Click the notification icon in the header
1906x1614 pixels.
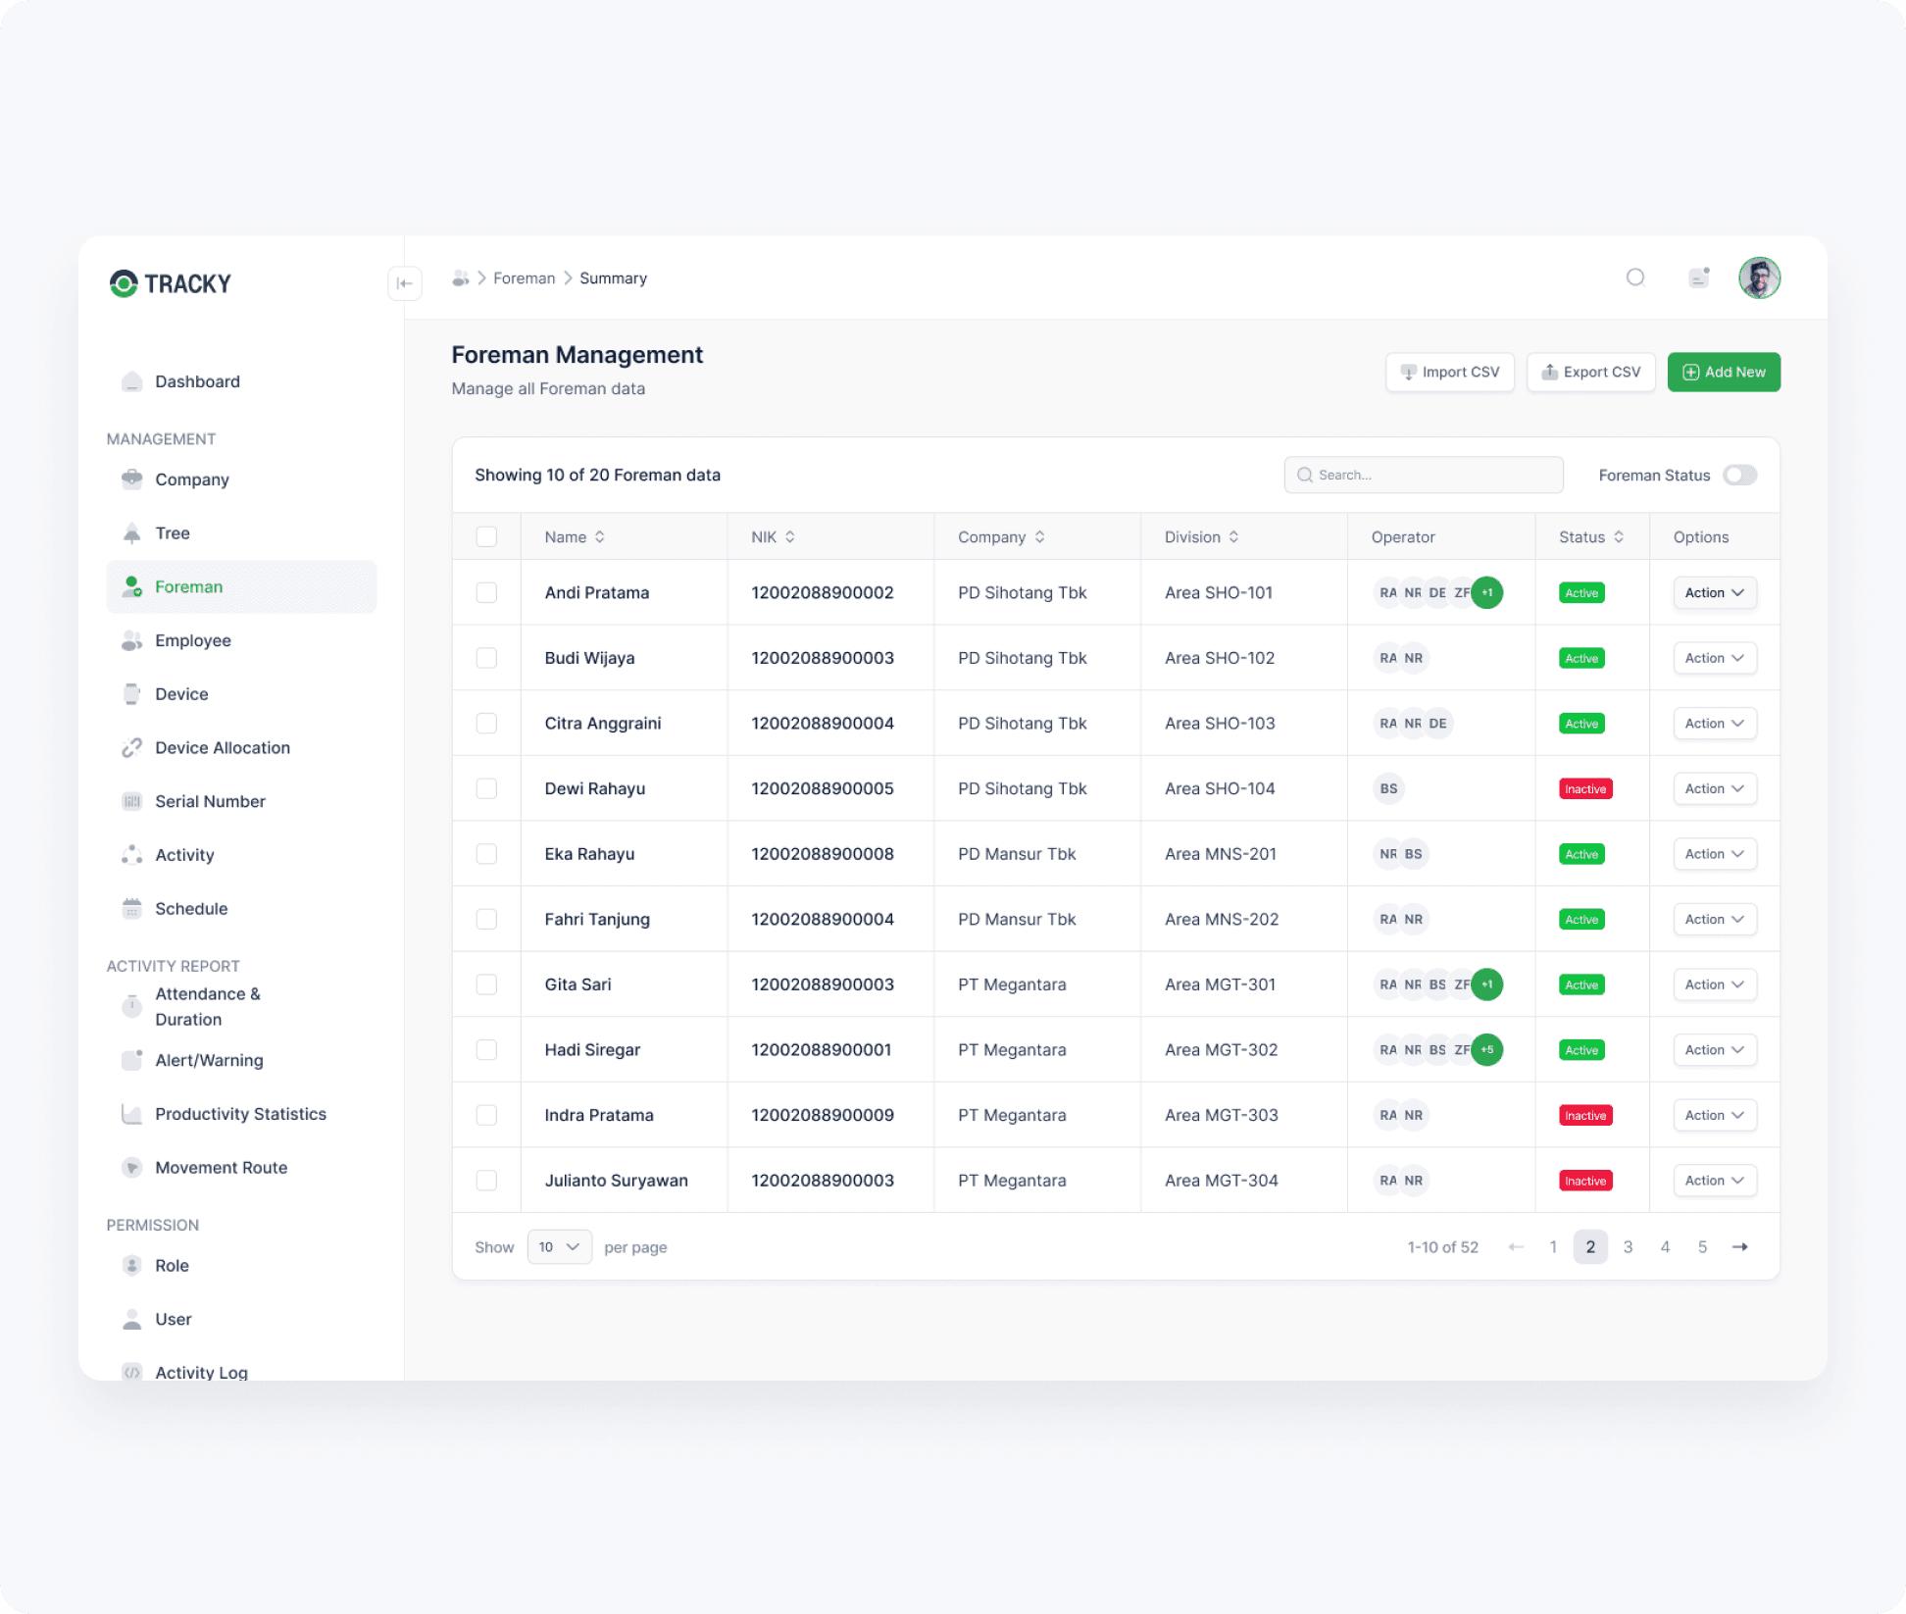pos(1699,277)
